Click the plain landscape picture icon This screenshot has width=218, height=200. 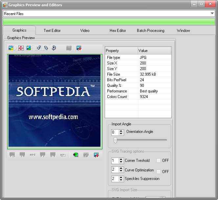(x=29, y=48)
